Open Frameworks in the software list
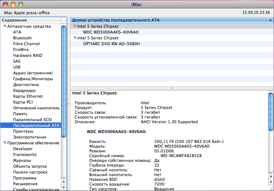 (25, 155)
